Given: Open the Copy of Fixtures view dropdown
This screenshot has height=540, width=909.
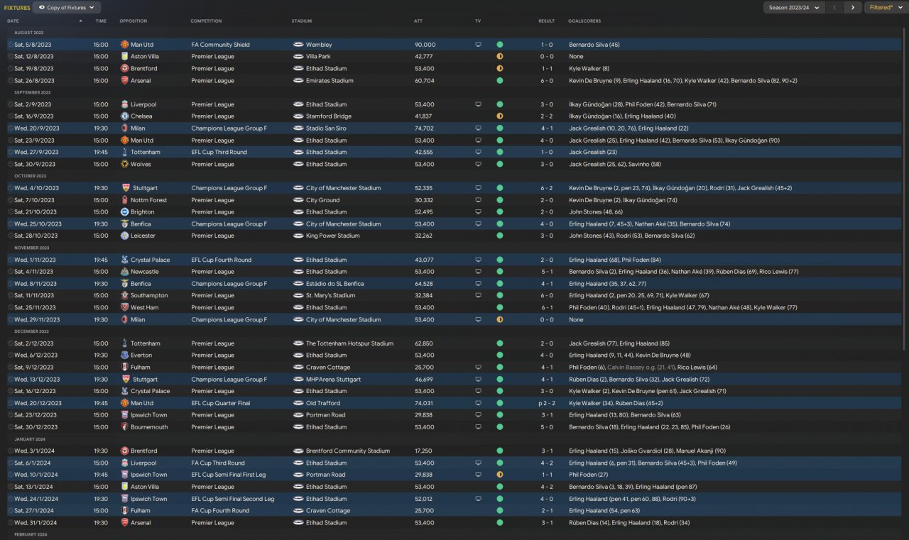Looking at the screenshot, I should [67, 7].
